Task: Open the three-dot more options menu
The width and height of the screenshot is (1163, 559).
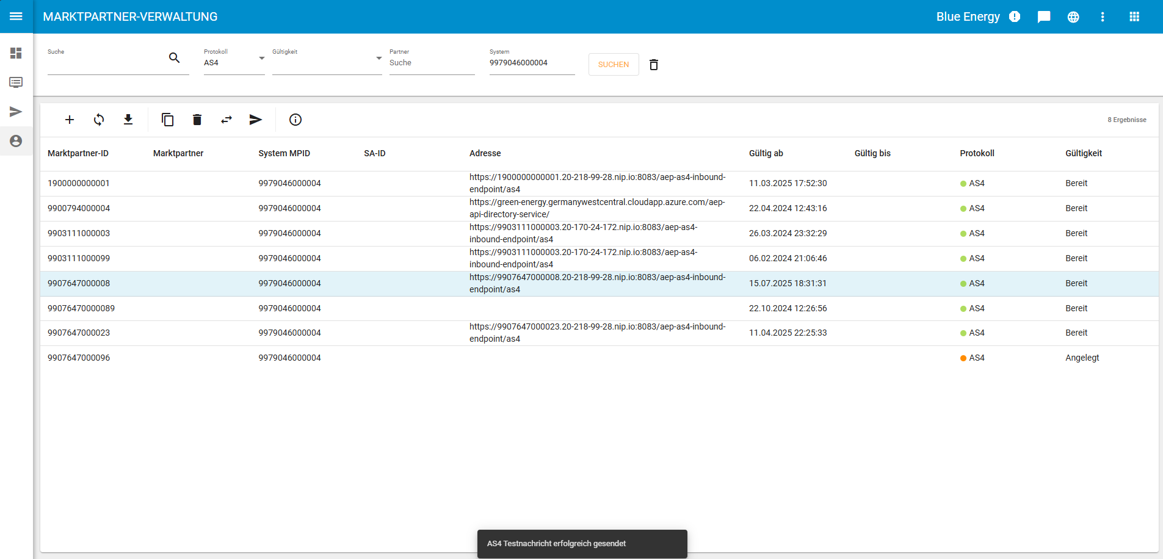Action: click(x=1103, y=17)
